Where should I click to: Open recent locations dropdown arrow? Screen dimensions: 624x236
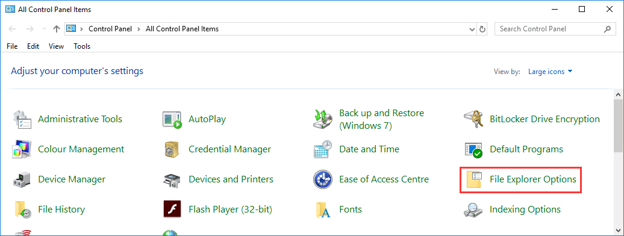click(x=44, y=29)
